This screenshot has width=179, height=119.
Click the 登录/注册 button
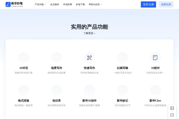coord(148,4)
